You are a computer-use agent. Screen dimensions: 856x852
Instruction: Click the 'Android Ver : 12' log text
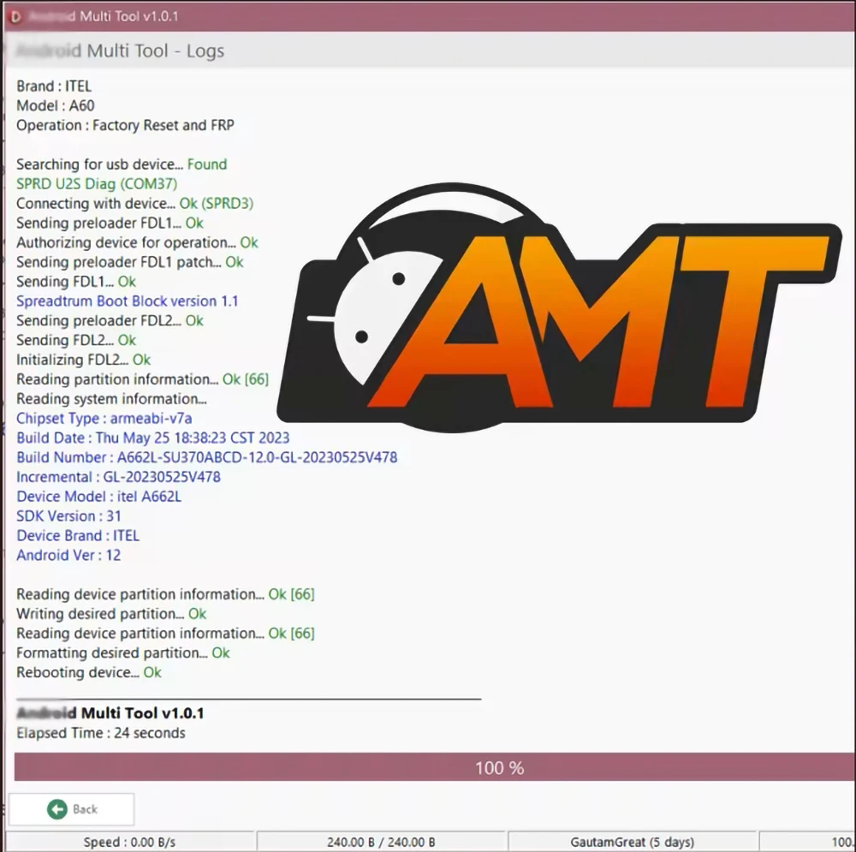click(68, 555)
